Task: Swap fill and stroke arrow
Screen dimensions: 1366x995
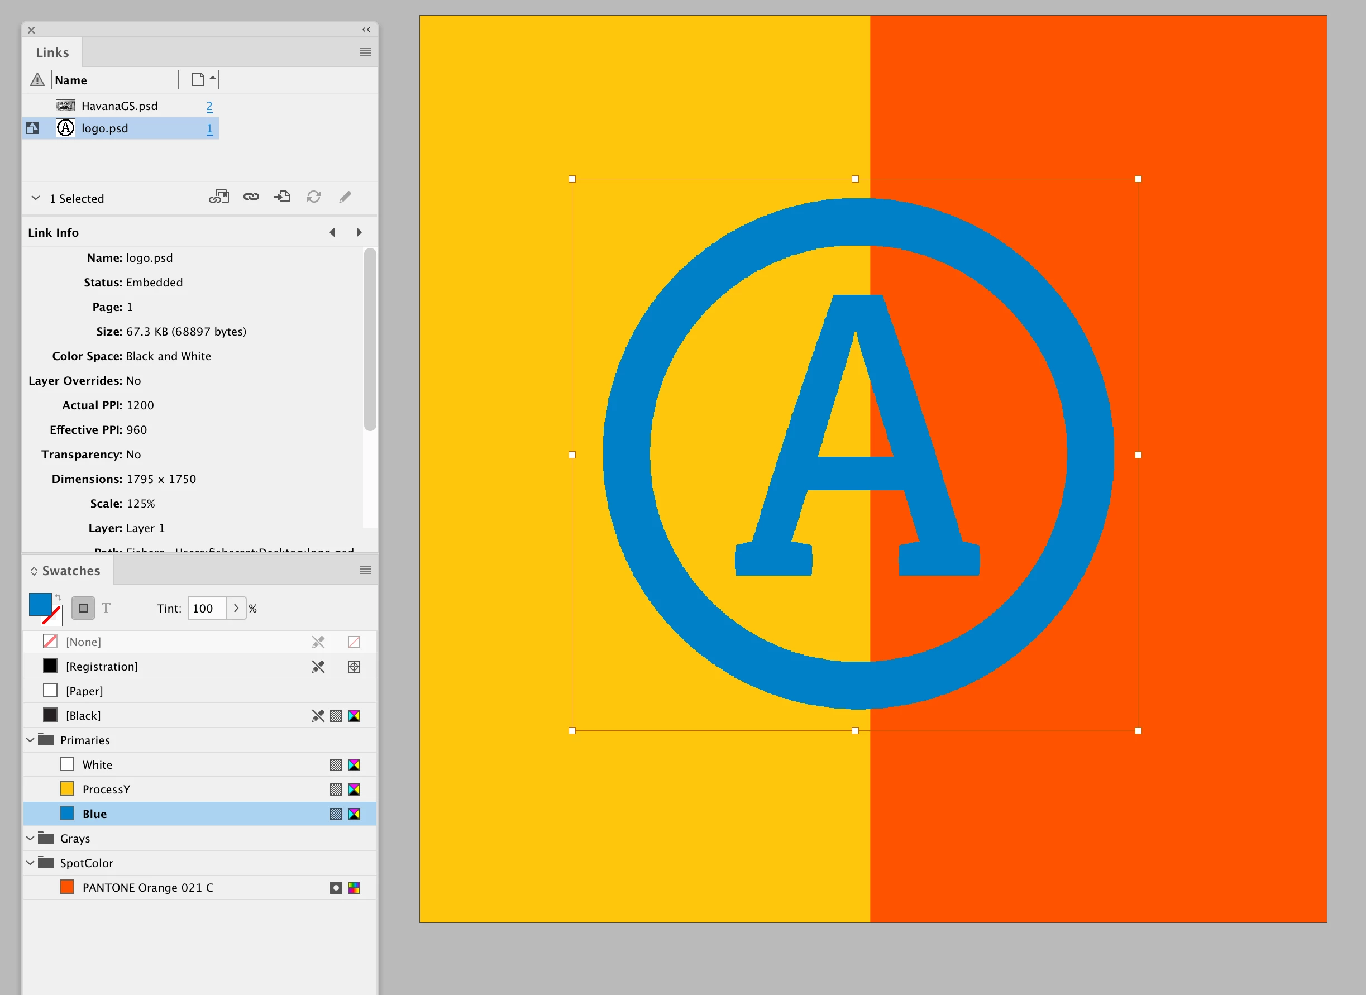Action: pos(59,597)
